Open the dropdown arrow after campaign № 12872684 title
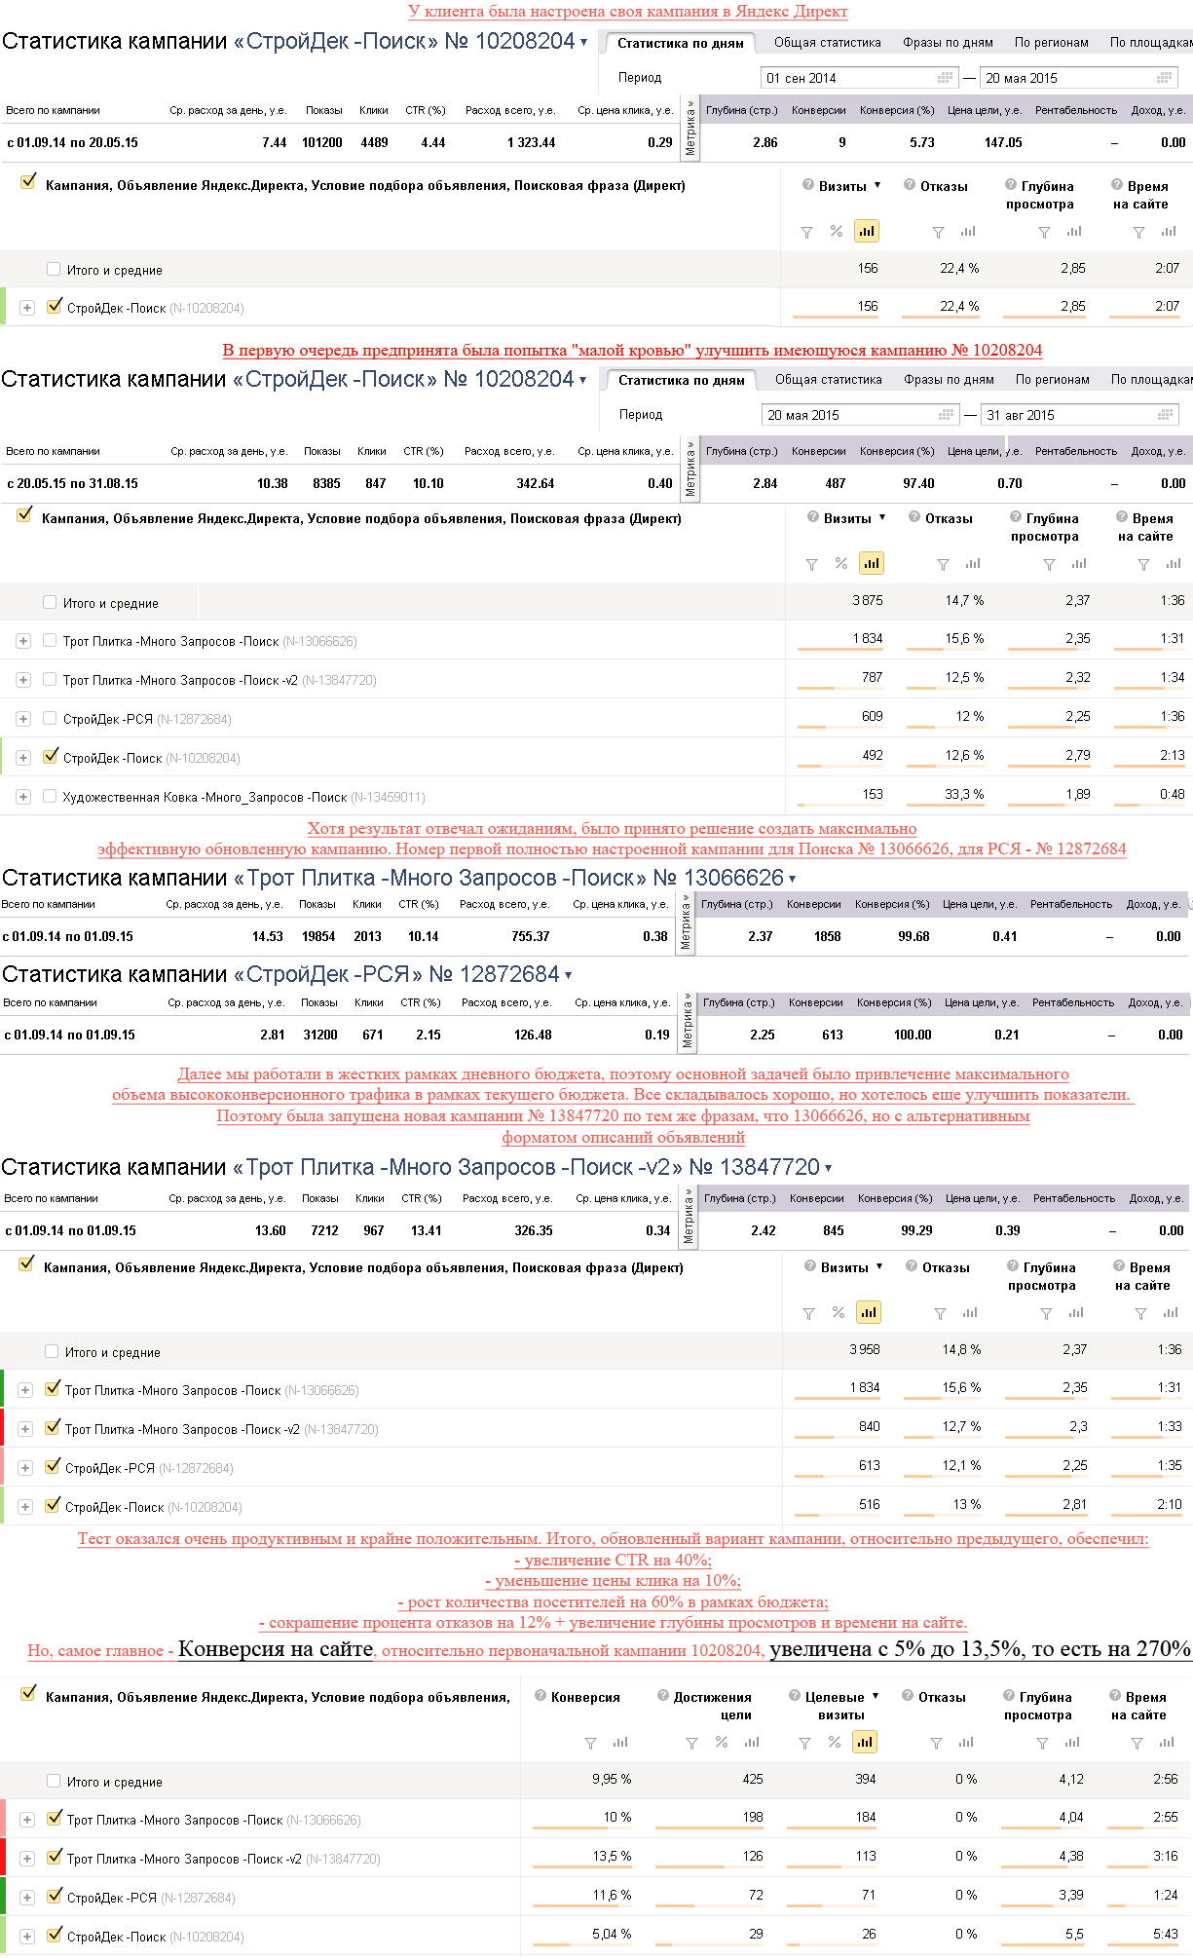This screenshot has height=1959, width=1193. coord(568,976)
